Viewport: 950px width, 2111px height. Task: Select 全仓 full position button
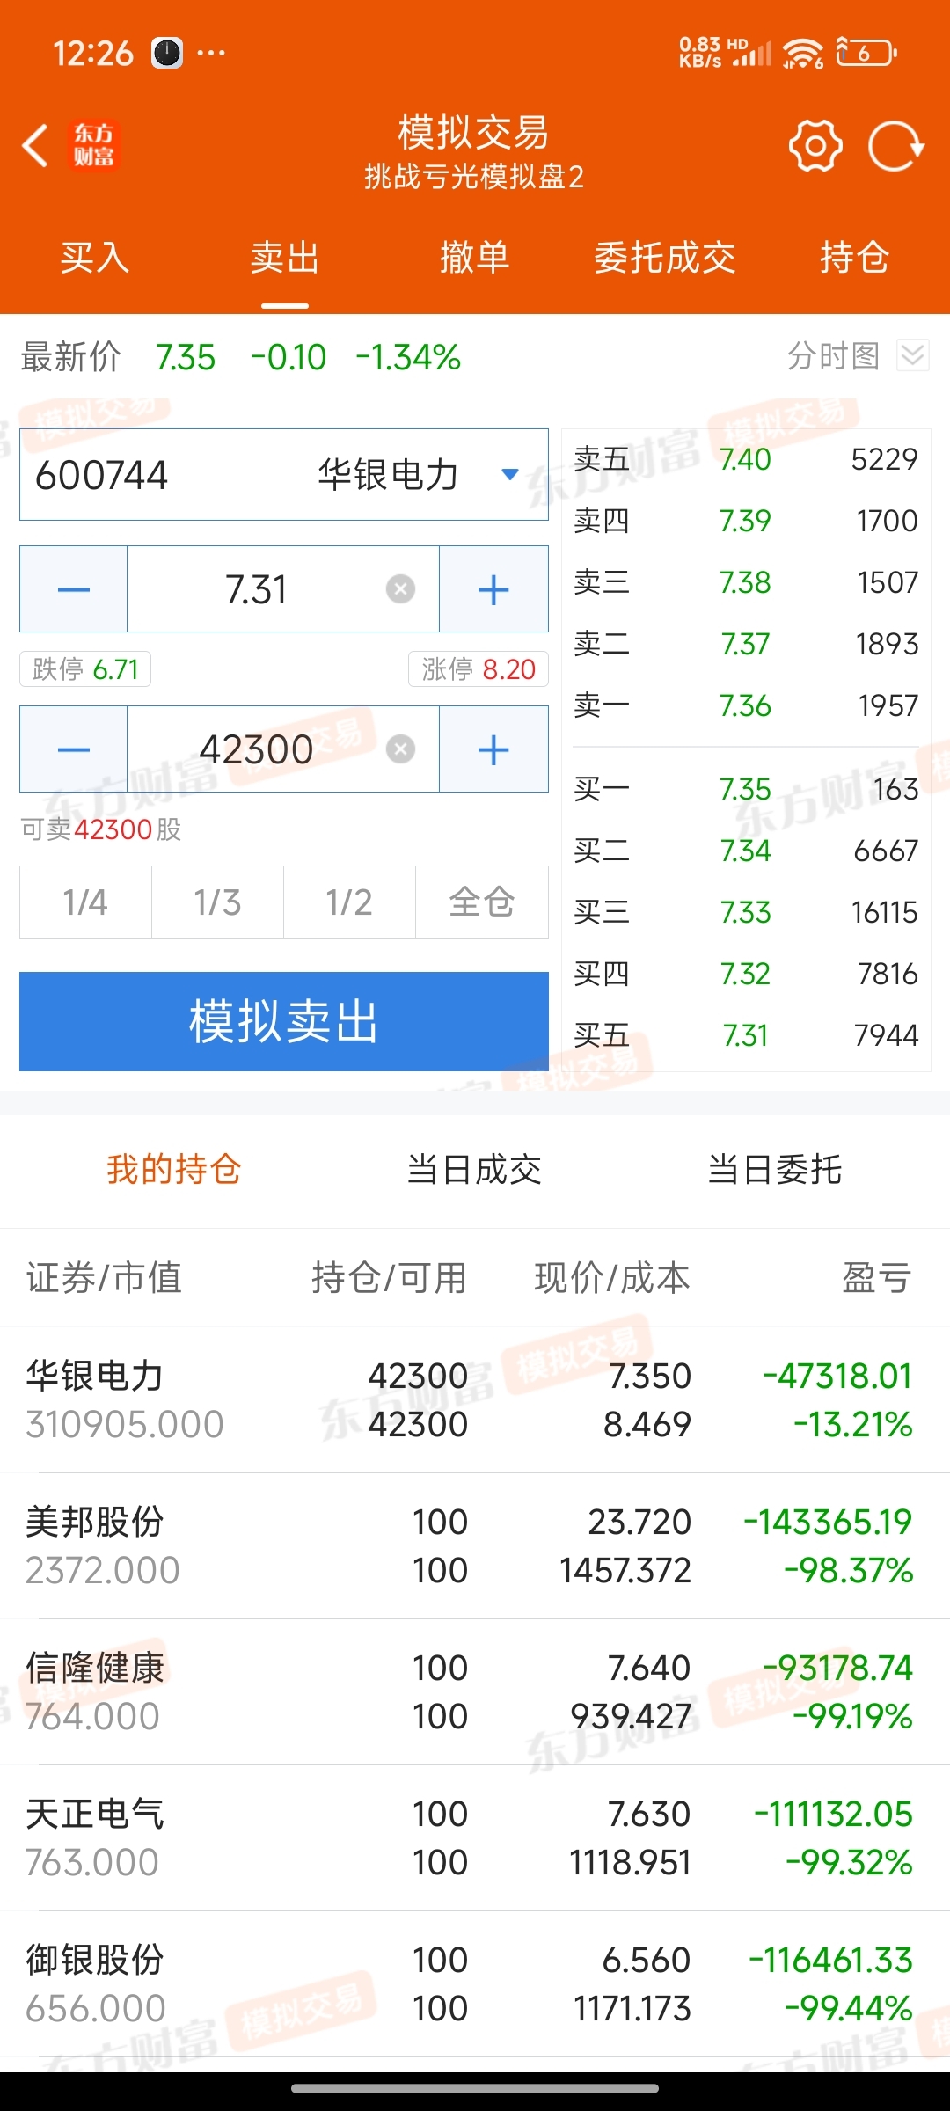(482, 902)
